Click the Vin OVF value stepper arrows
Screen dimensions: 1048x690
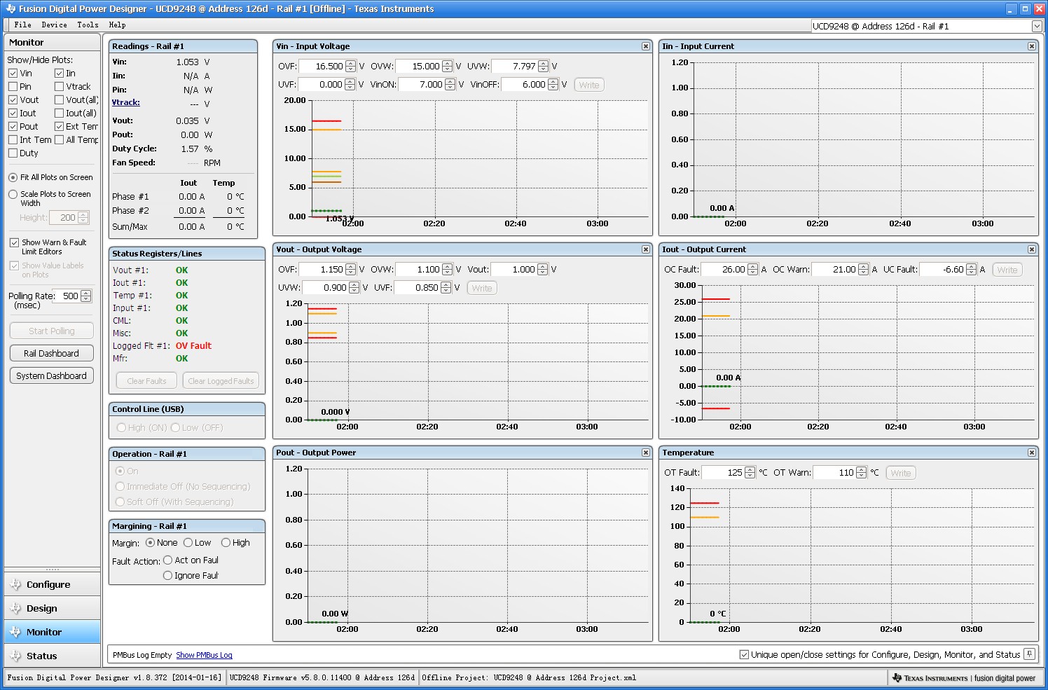coord(350,66)
